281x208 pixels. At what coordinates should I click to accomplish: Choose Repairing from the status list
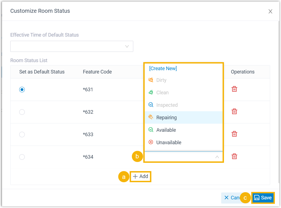tap(166, 118)
